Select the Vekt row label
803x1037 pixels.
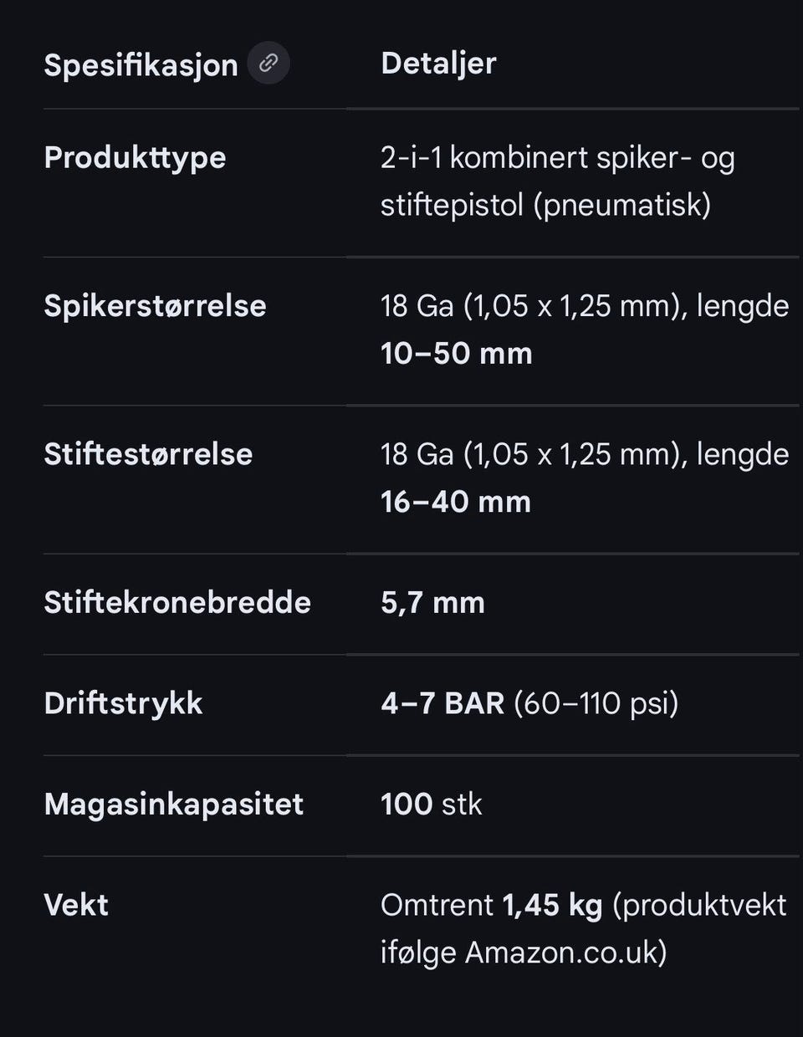(x=76, y=904)
